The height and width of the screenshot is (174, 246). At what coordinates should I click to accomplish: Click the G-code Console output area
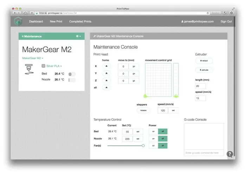pyautogui.click(x=204, y=136)
